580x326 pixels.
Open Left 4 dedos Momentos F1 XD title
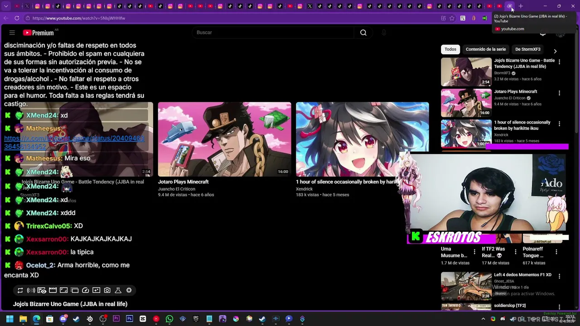[x=523, y=275]
